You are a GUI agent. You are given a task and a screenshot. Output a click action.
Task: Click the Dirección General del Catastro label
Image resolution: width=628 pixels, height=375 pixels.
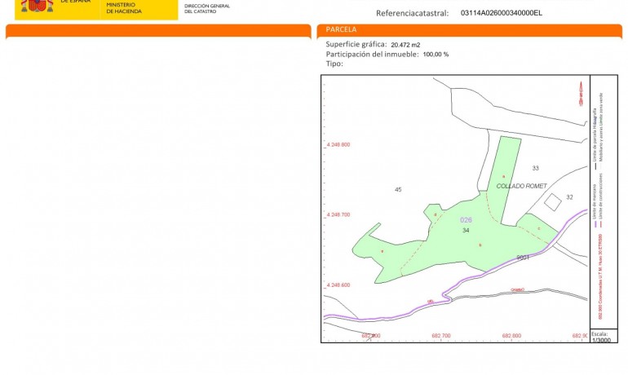coord(207,9)
